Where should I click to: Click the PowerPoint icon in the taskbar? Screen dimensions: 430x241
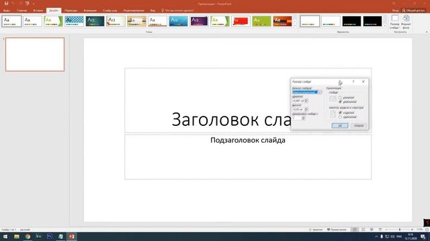(x=72, y=236)
